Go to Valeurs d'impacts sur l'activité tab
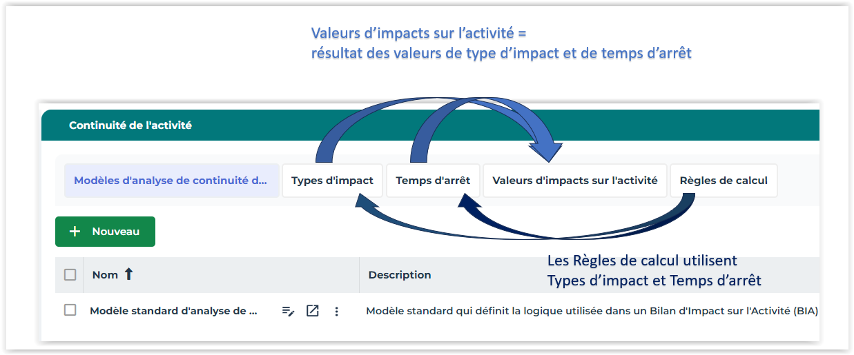Image resolution: width=854 pixels, height=355 pixels. pos(574,181)
